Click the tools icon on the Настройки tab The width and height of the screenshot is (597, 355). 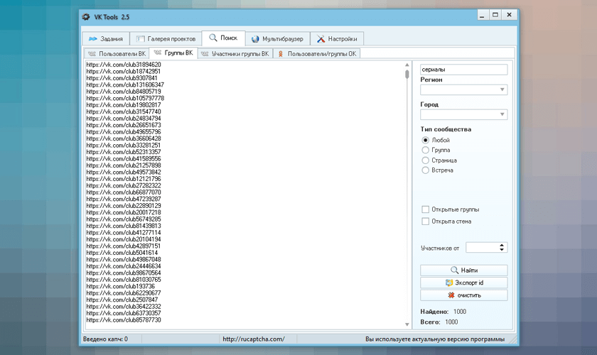point(322,38)
